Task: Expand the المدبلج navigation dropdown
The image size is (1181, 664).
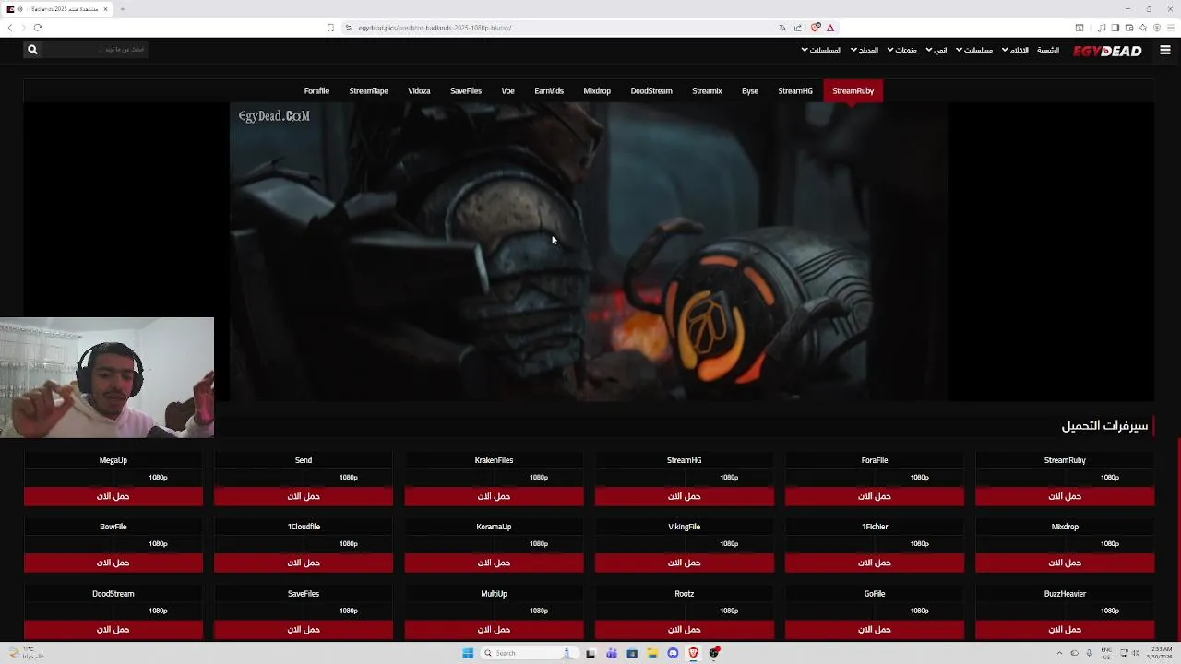Action: point(865,50)
